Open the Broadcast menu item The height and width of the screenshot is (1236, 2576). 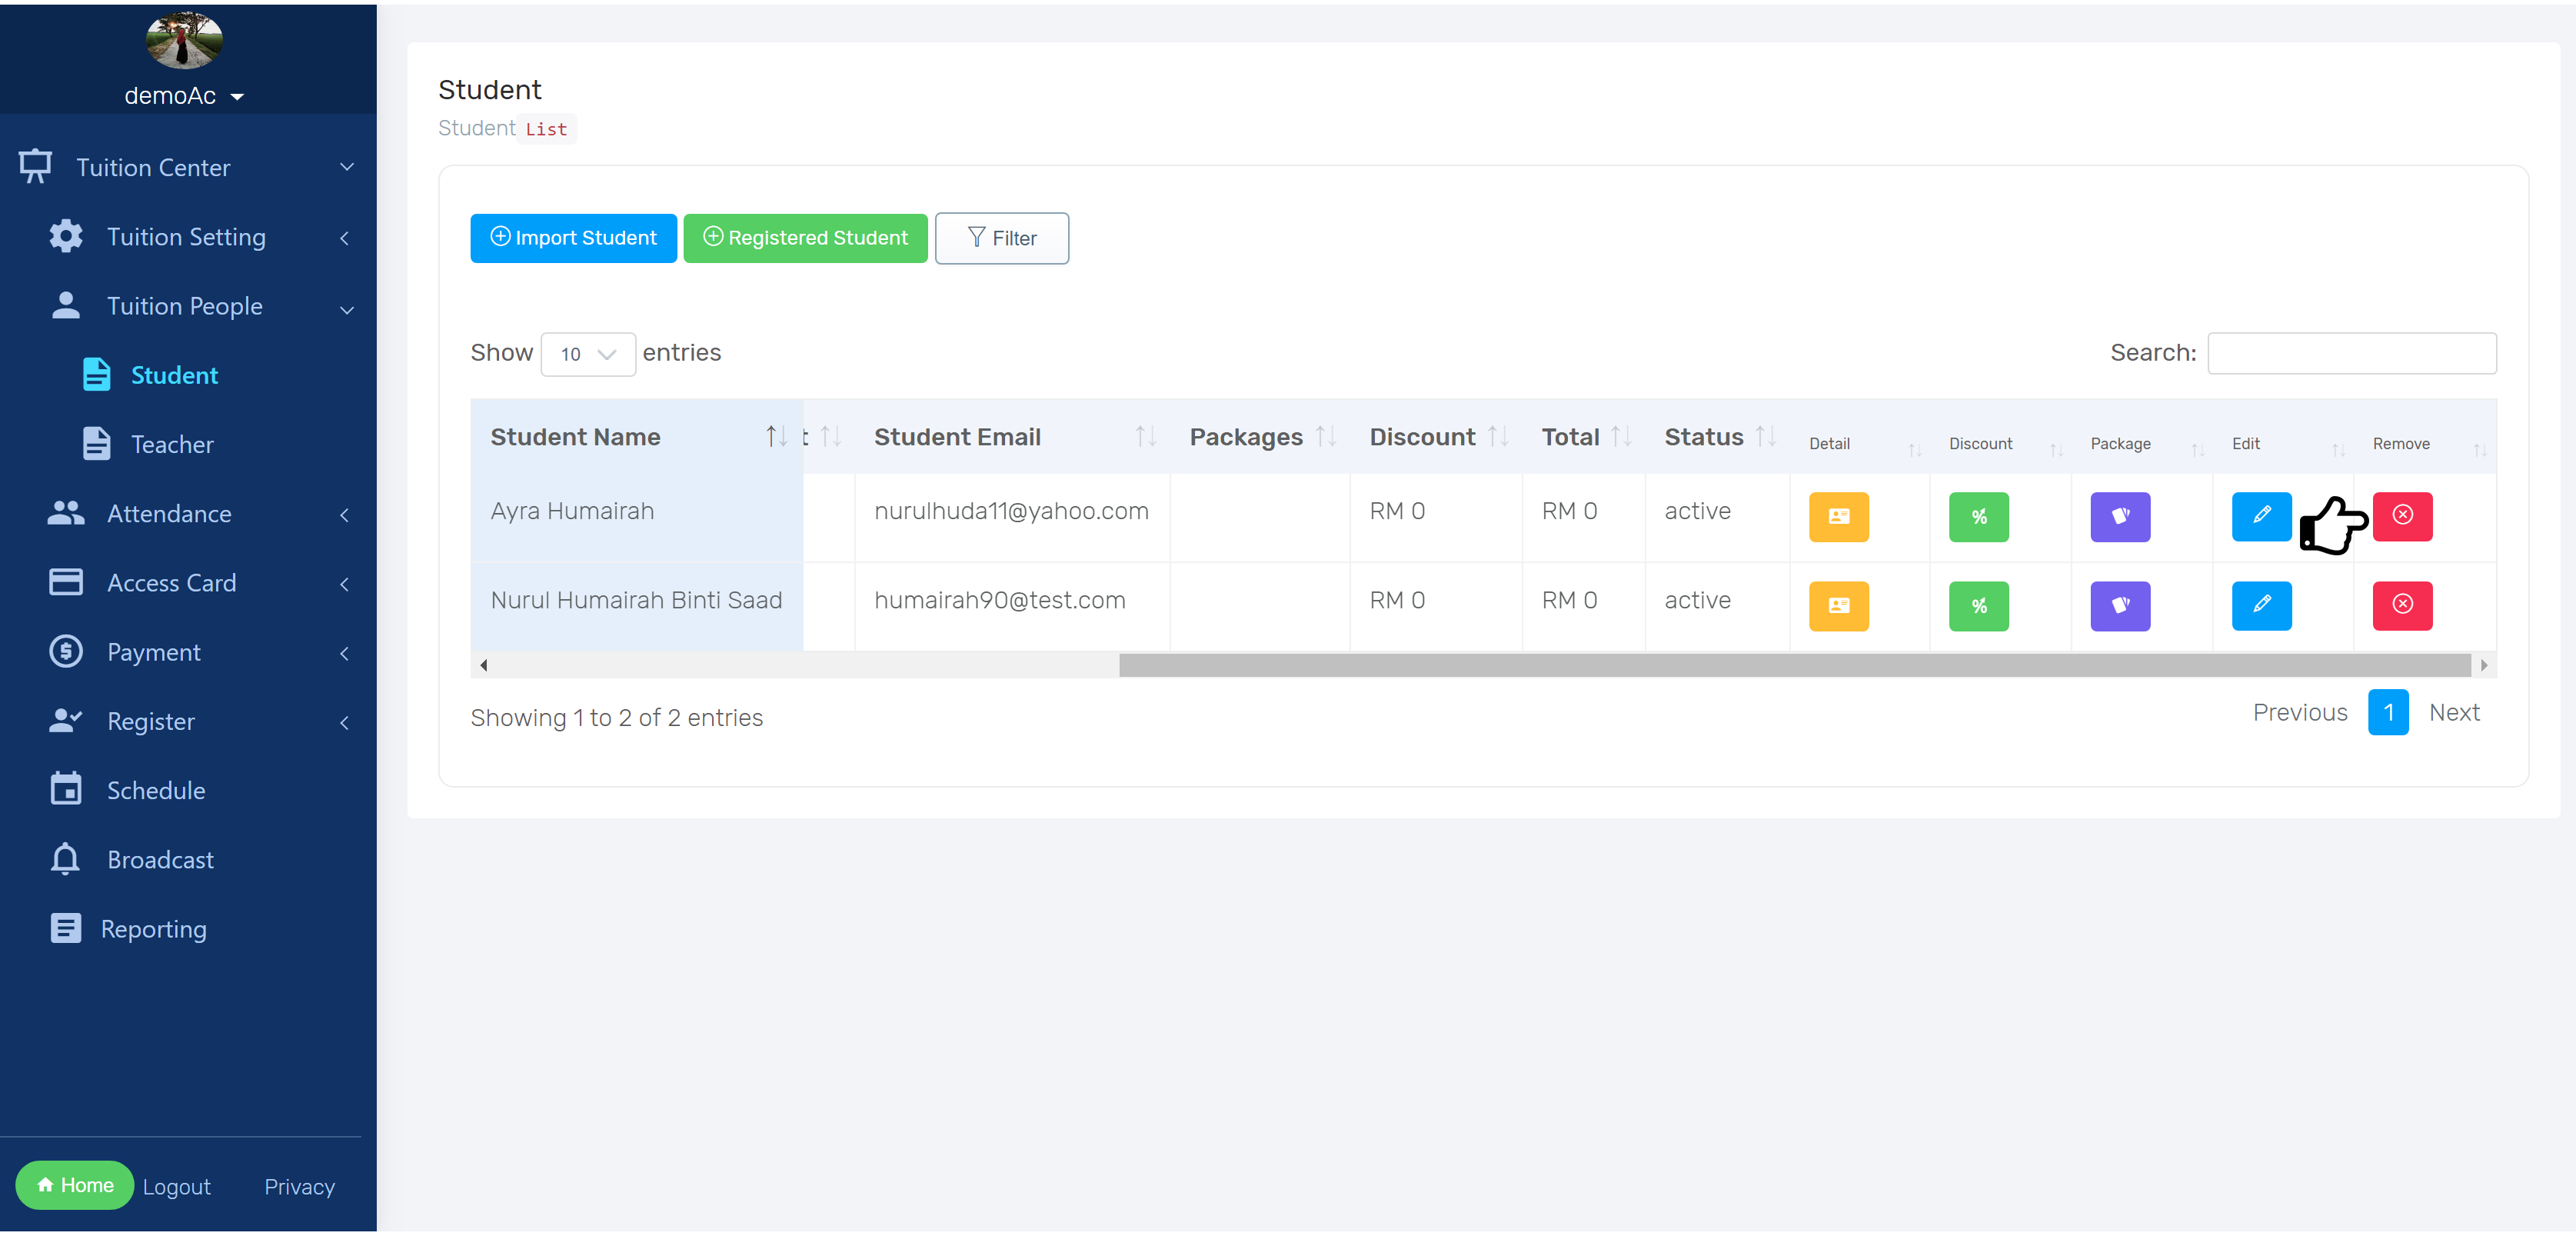(x=160, y=859)
